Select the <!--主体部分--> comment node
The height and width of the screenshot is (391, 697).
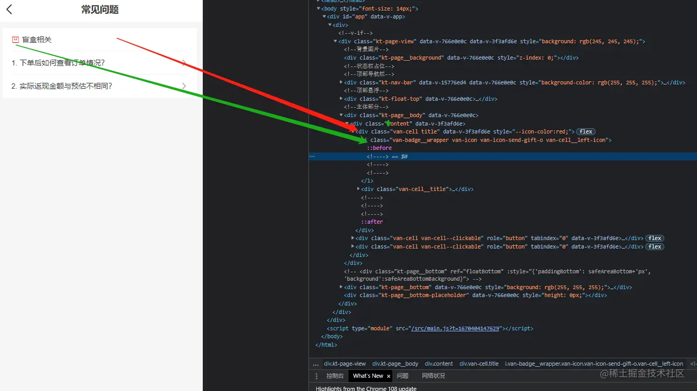(x=366, y=107)
